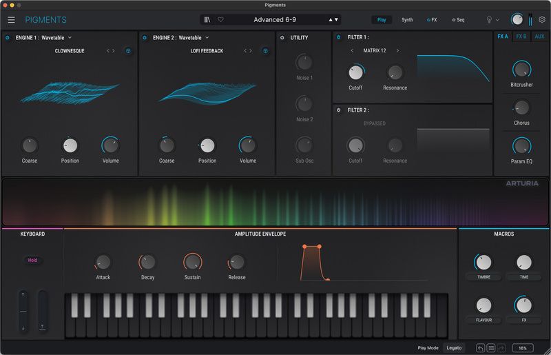This screenshot has height=355, width=551.
Task: Click the 16% CPU meter
Action: [x=523, y=348]
